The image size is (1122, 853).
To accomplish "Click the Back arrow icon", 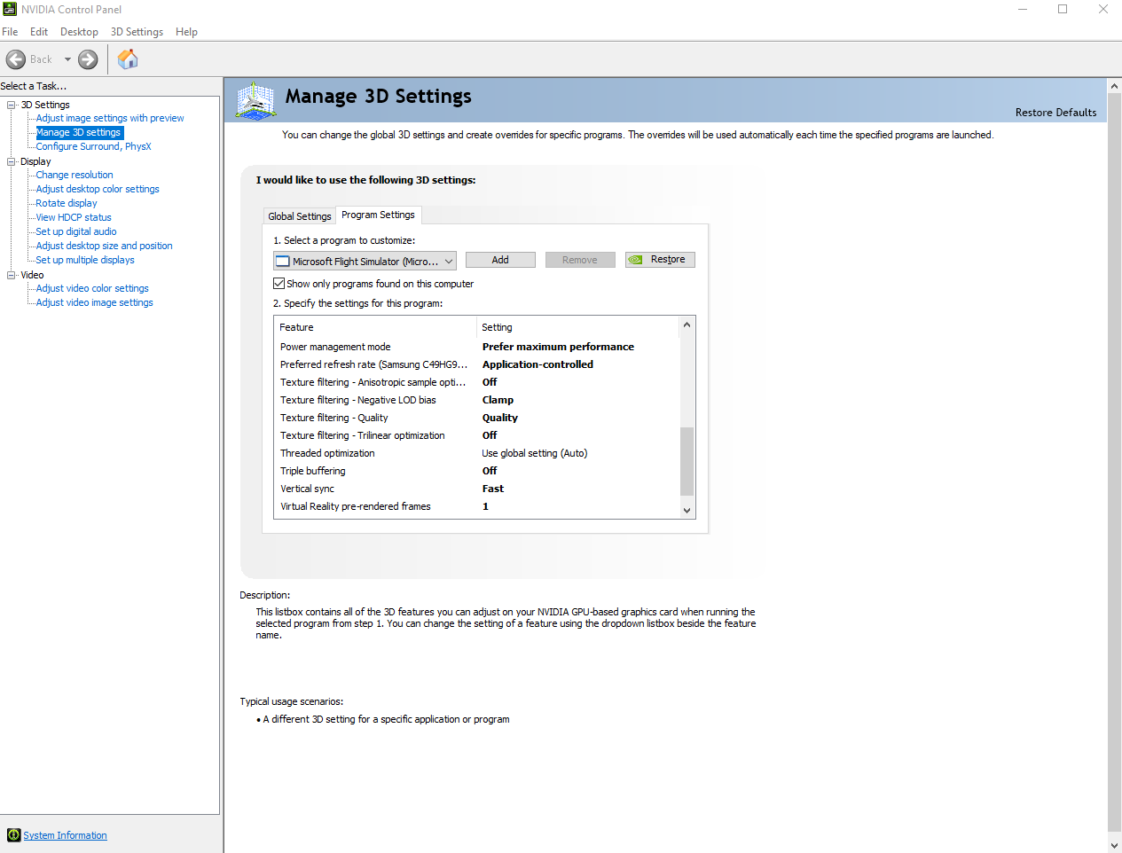I will coord(16,59).
